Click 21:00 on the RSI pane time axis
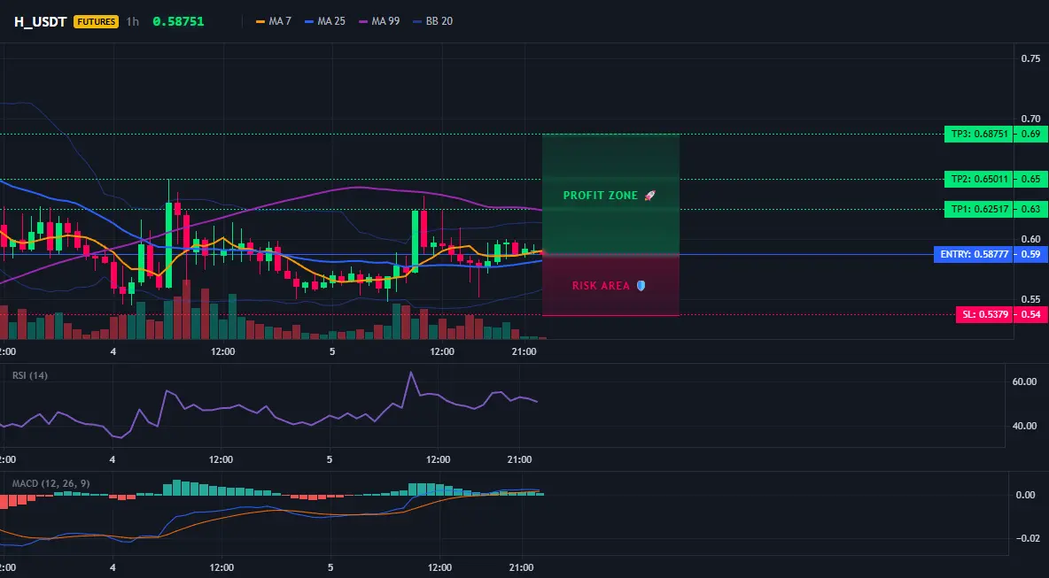Screen dimensions: 1049x578 tap(520, 459)
